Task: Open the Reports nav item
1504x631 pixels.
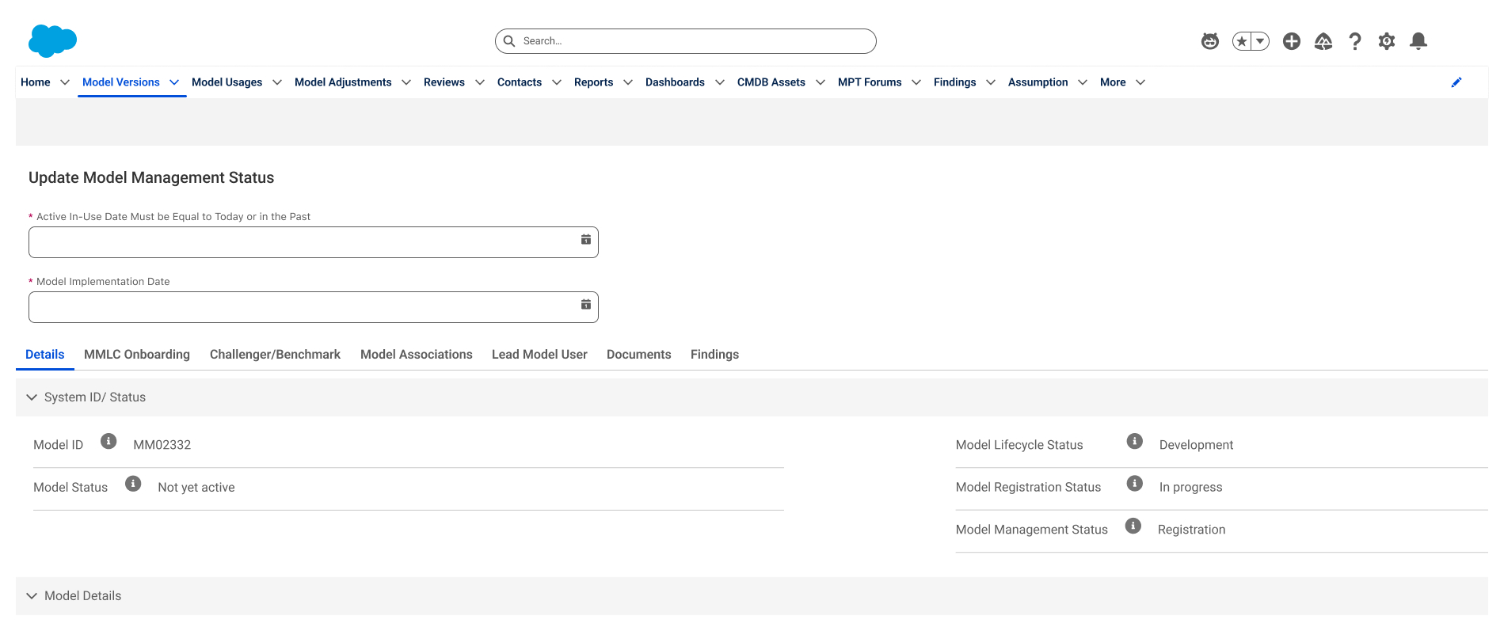Action: [594, 82]
